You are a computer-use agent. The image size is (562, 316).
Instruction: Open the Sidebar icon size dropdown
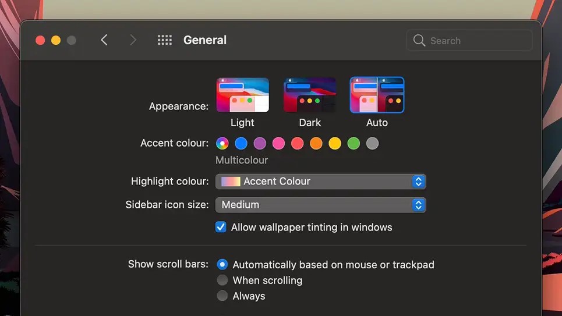(x=320, y=205)
